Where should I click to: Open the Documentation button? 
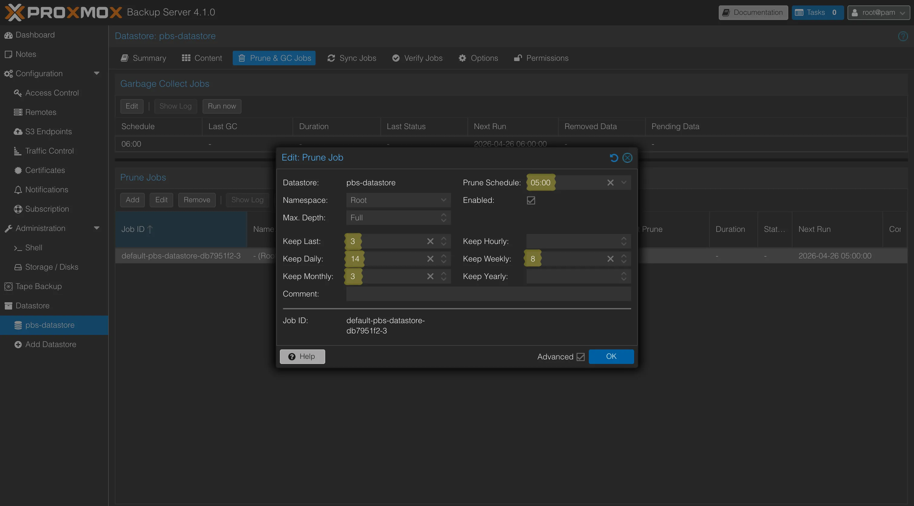753,12
